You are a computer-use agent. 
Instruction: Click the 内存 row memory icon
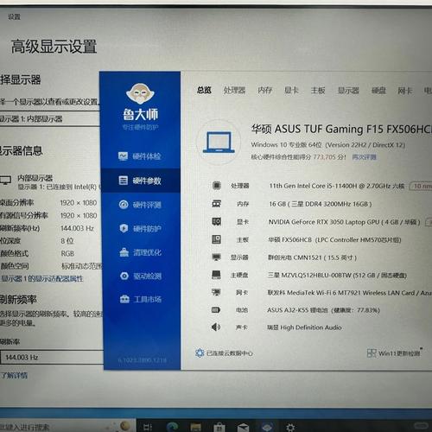click(216, 204)
